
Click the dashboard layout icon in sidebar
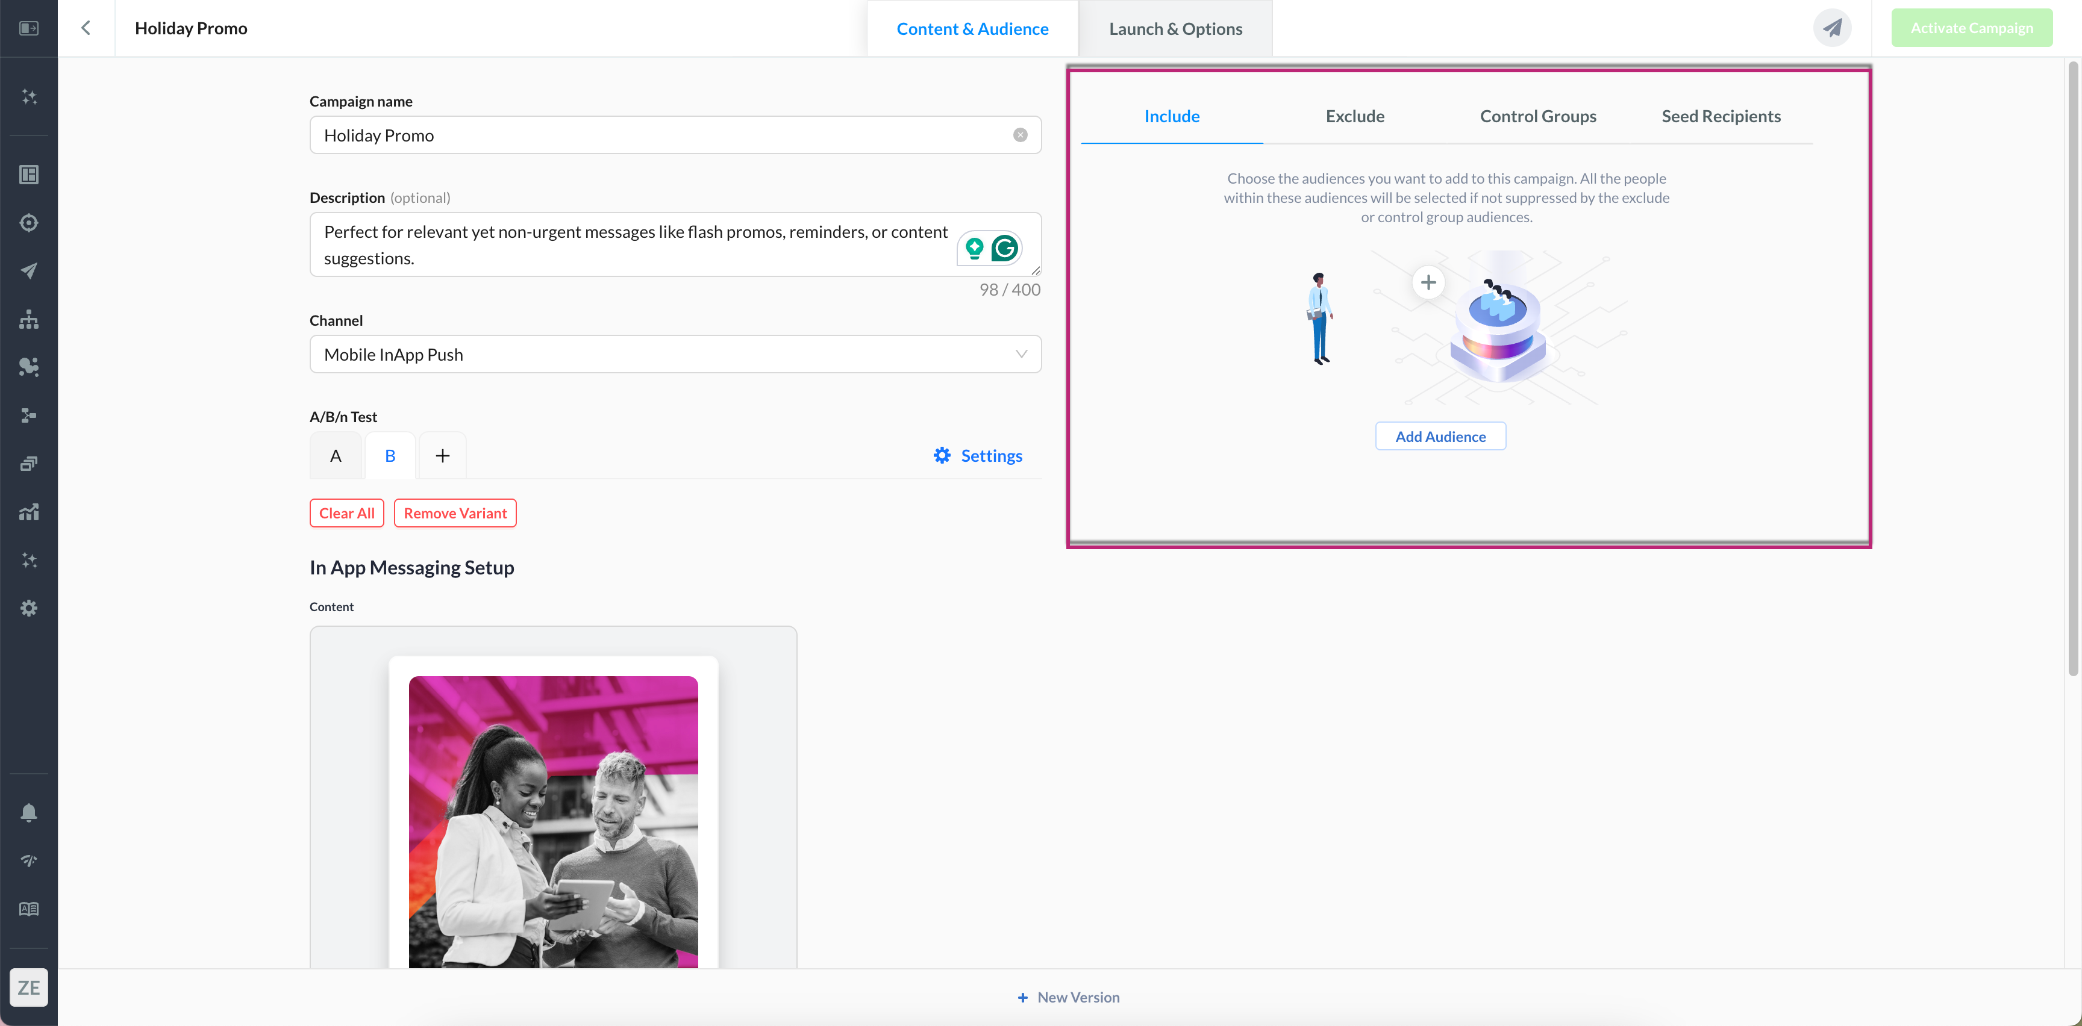[29, 175]
